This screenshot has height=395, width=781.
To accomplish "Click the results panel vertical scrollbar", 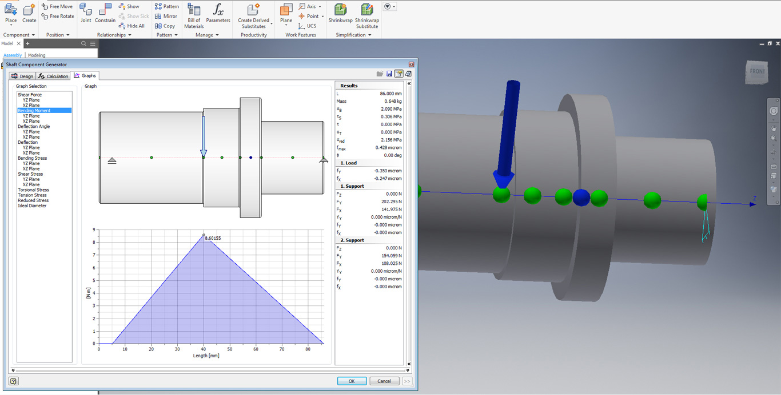I will pos(409,225).
